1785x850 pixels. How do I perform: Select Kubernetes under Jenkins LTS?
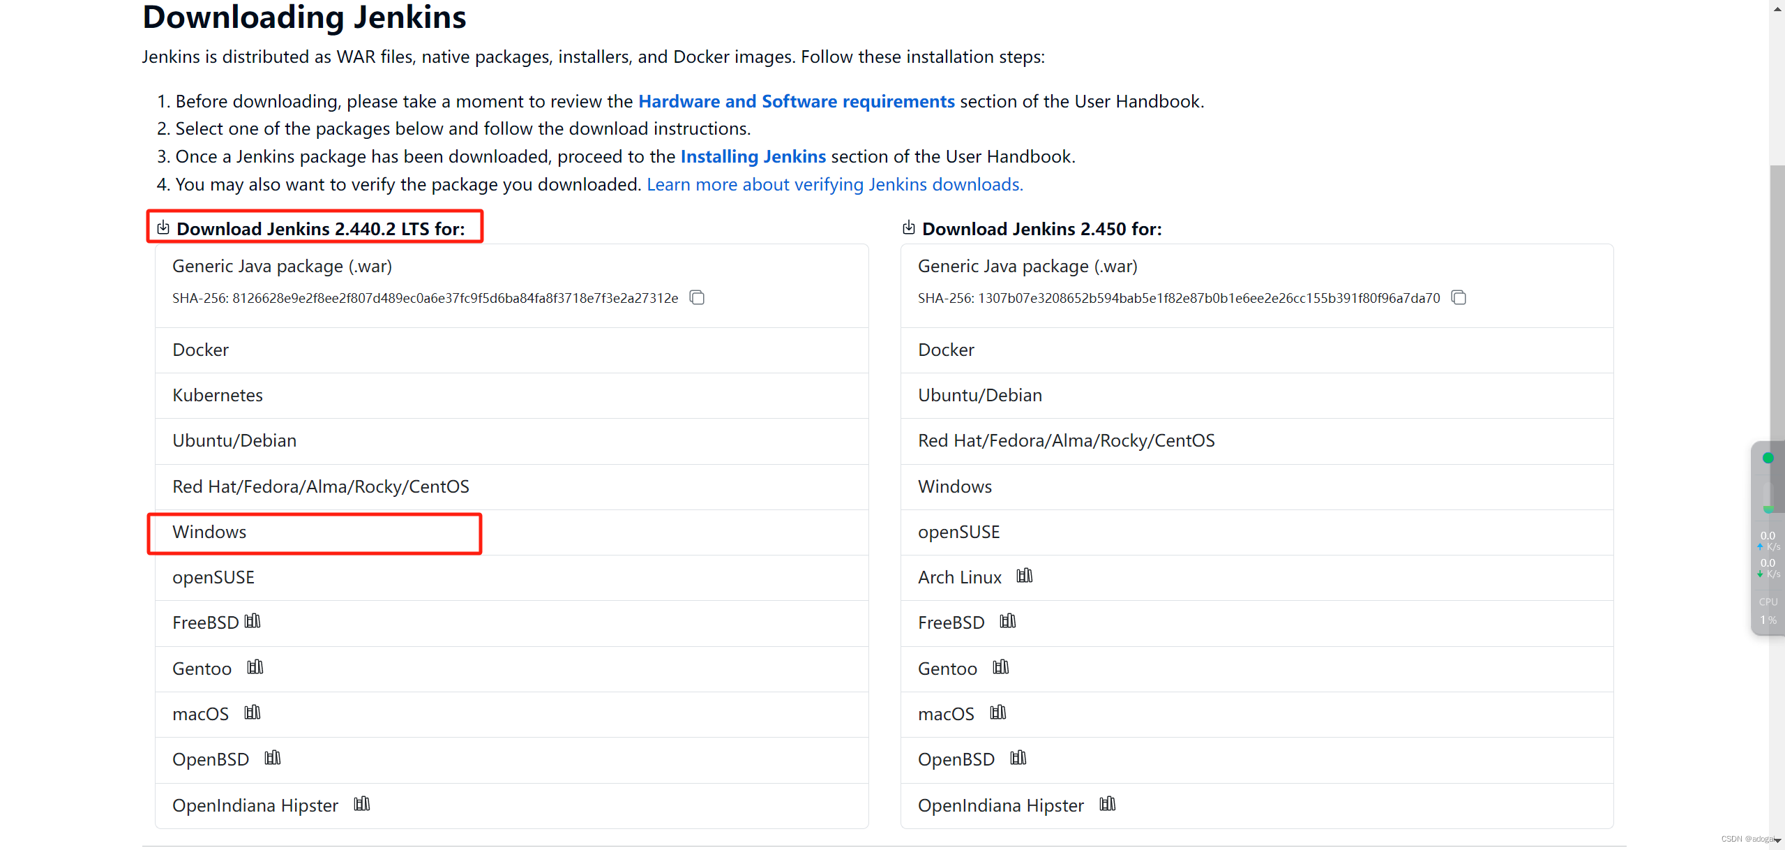point(512,396)
